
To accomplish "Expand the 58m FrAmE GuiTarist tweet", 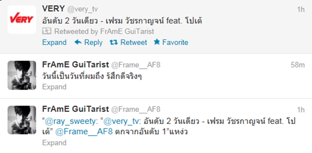I will [x=54, y=87].
